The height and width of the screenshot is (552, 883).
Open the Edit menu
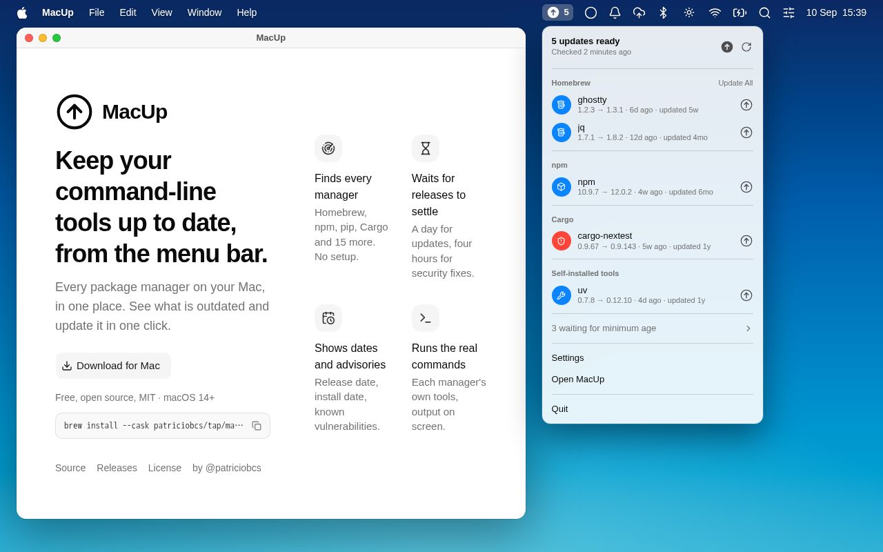128,12
